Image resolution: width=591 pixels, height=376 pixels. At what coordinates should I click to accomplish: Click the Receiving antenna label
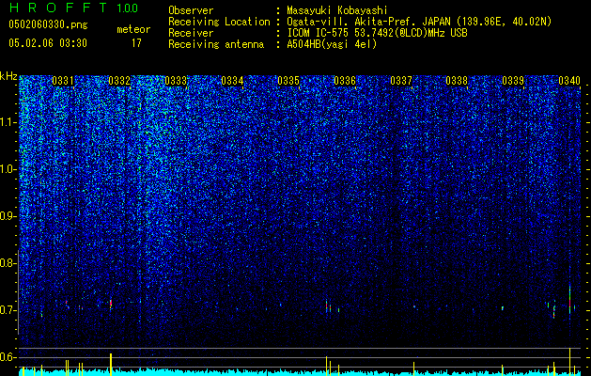(x=216, y=44)
